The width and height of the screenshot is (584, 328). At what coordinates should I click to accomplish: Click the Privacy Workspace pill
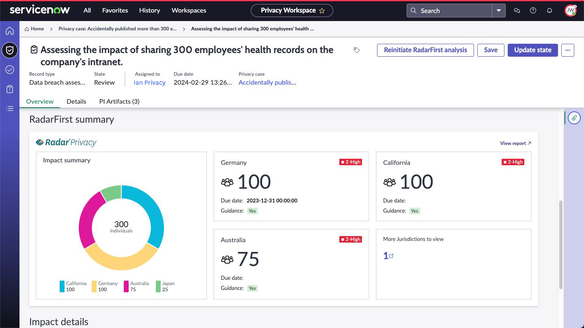tap(292, 11)
